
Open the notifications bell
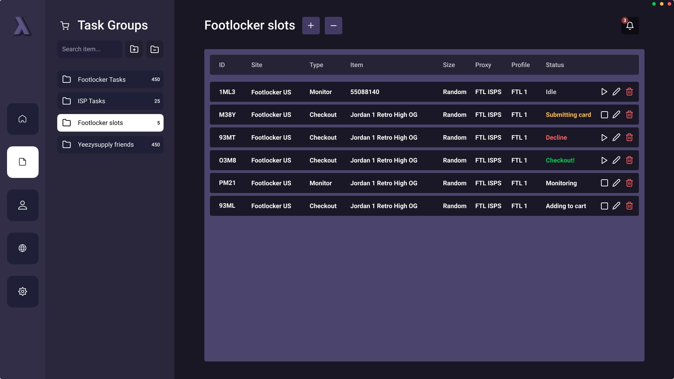[x=630, y=26]
